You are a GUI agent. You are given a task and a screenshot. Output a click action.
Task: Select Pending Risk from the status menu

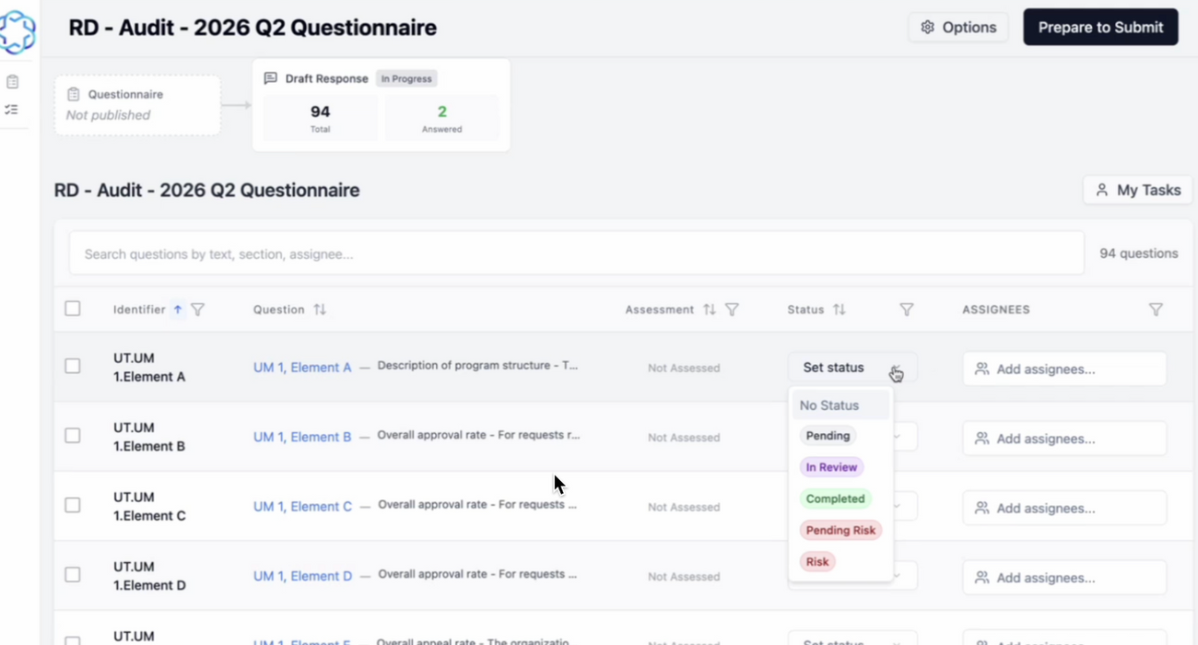(x=840, y=530)
